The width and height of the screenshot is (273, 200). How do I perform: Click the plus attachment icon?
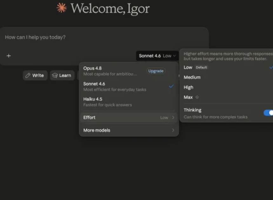click(x=9, y=56)
